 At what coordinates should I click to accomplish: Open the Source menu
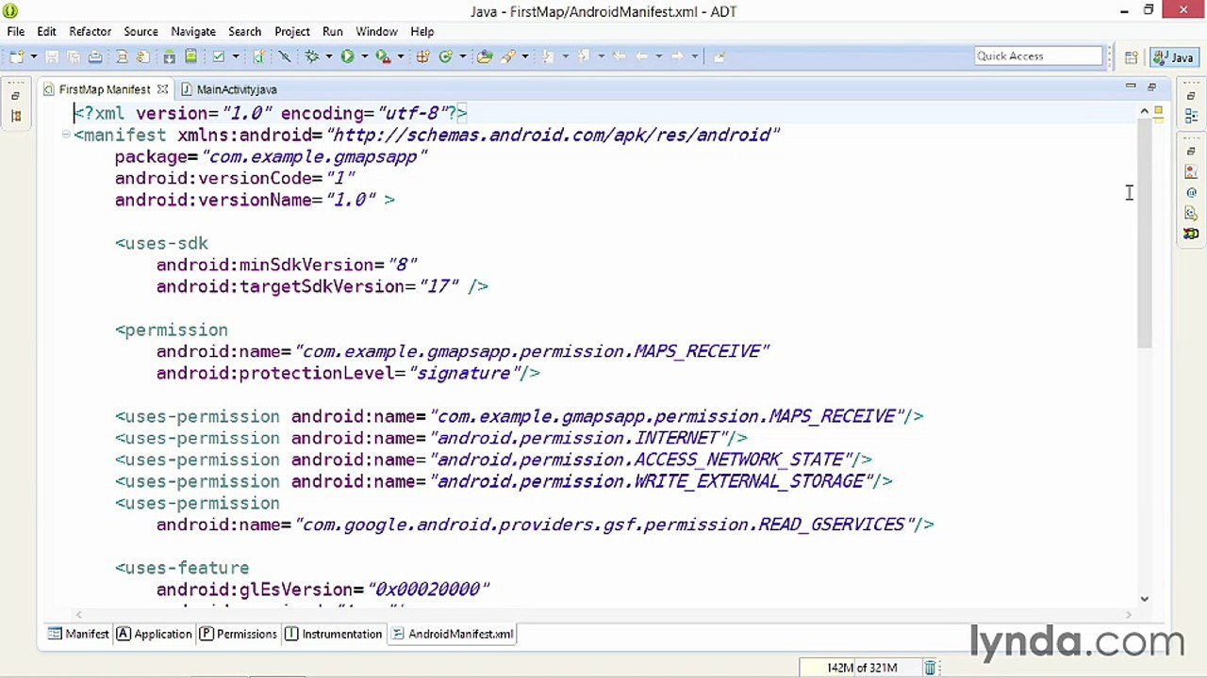pyautogui.click(x=141, y=31)
